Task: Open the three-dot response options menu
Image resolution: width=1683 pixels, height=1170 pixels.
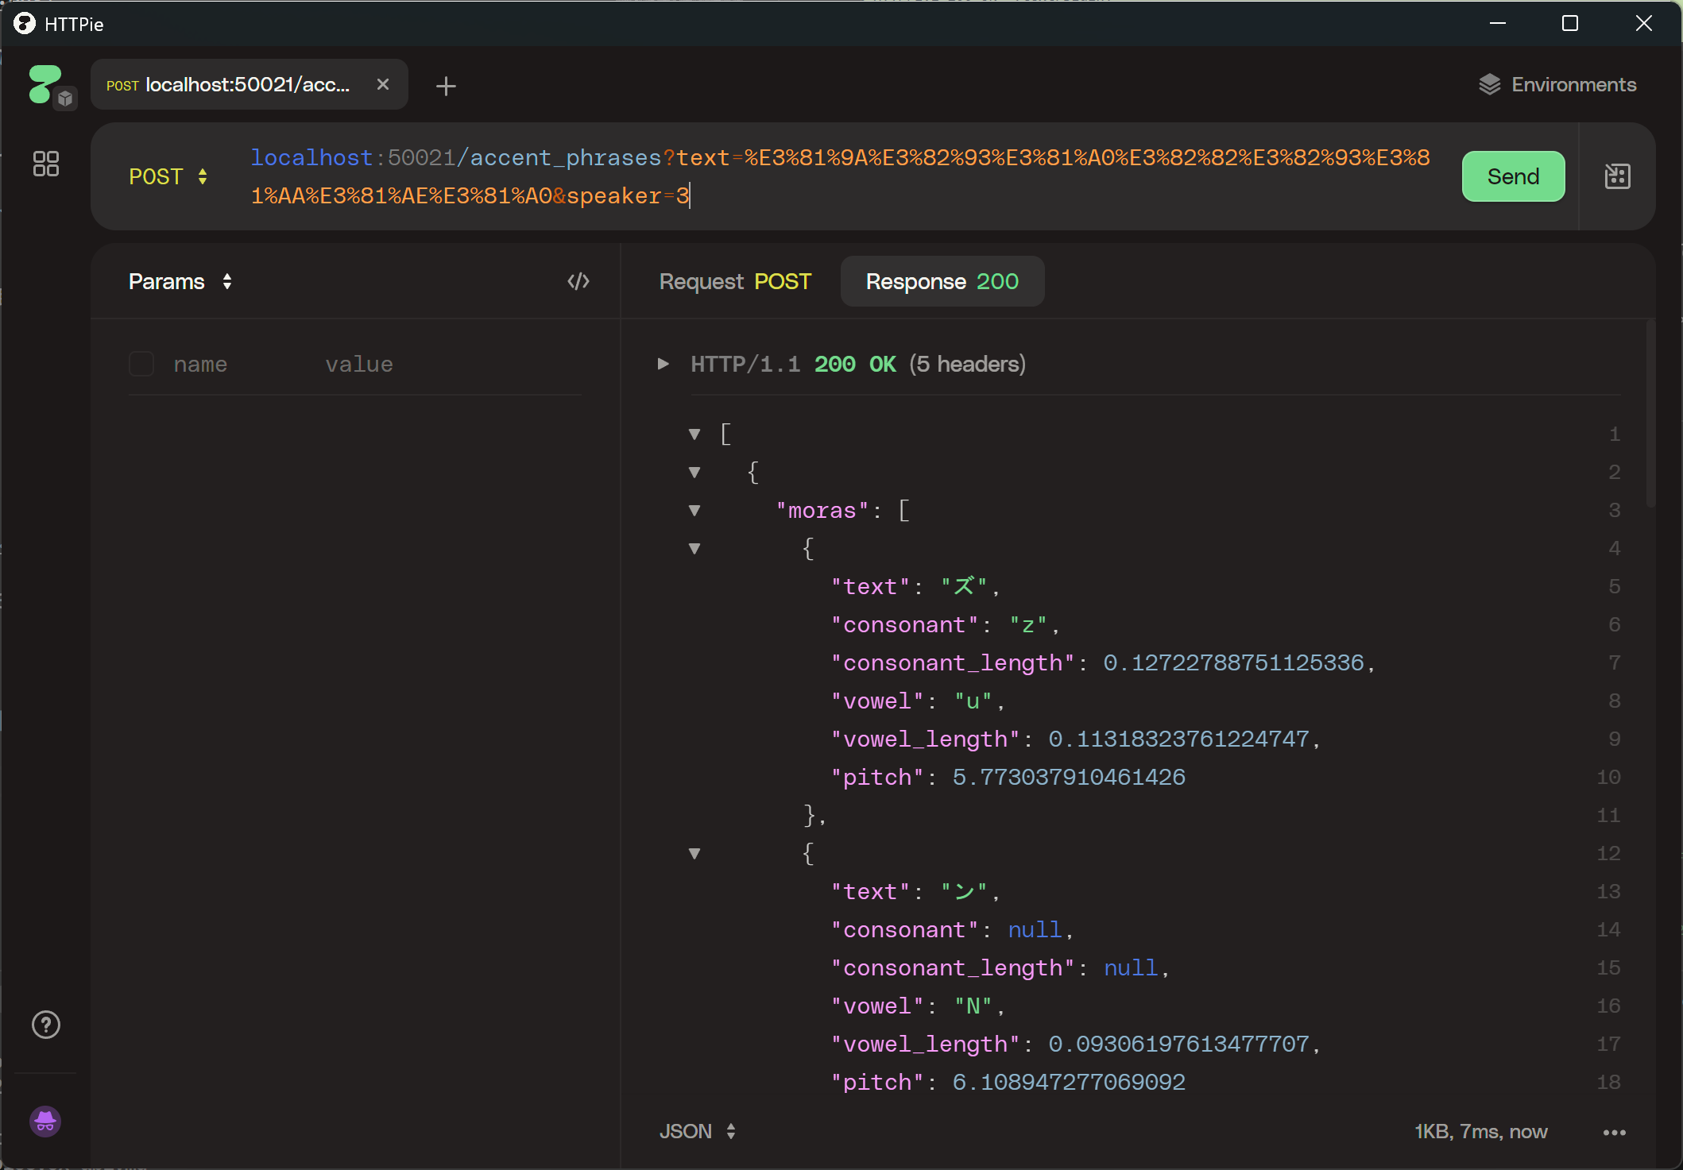Action: [x=1614, y=1132]
